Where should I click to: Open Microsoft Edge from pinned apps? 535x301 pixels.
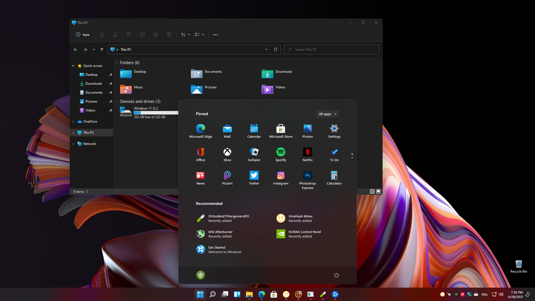200,131
